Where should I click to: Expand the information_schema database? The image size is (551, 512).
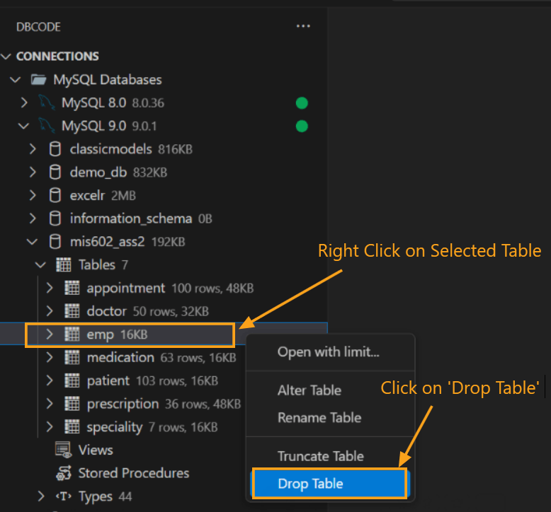tap(33, 219)
